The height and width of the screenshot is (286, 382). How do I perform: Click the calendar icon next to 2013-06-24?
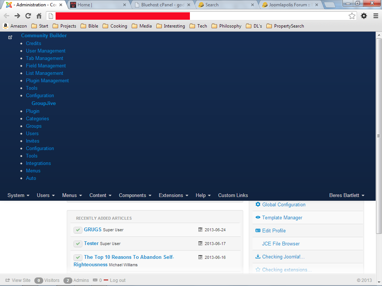(200, 229)
